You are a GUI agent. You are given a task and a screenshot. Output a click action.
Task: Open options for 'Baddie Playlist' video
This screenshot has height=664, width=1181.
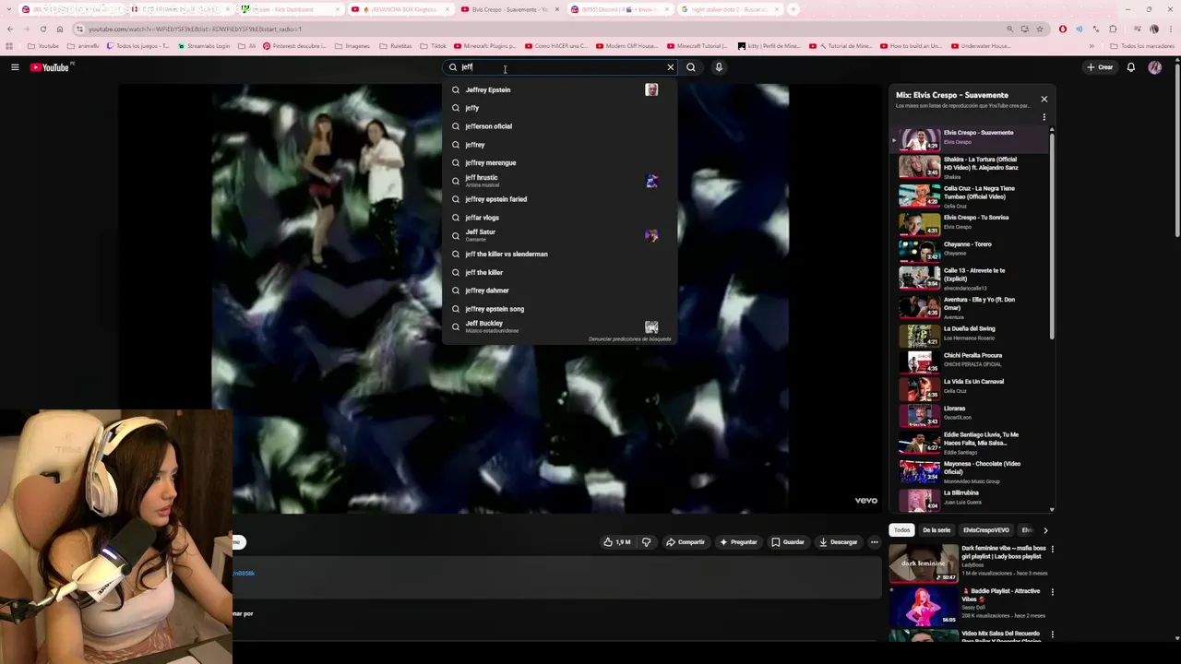click(x=1053, y=592)
